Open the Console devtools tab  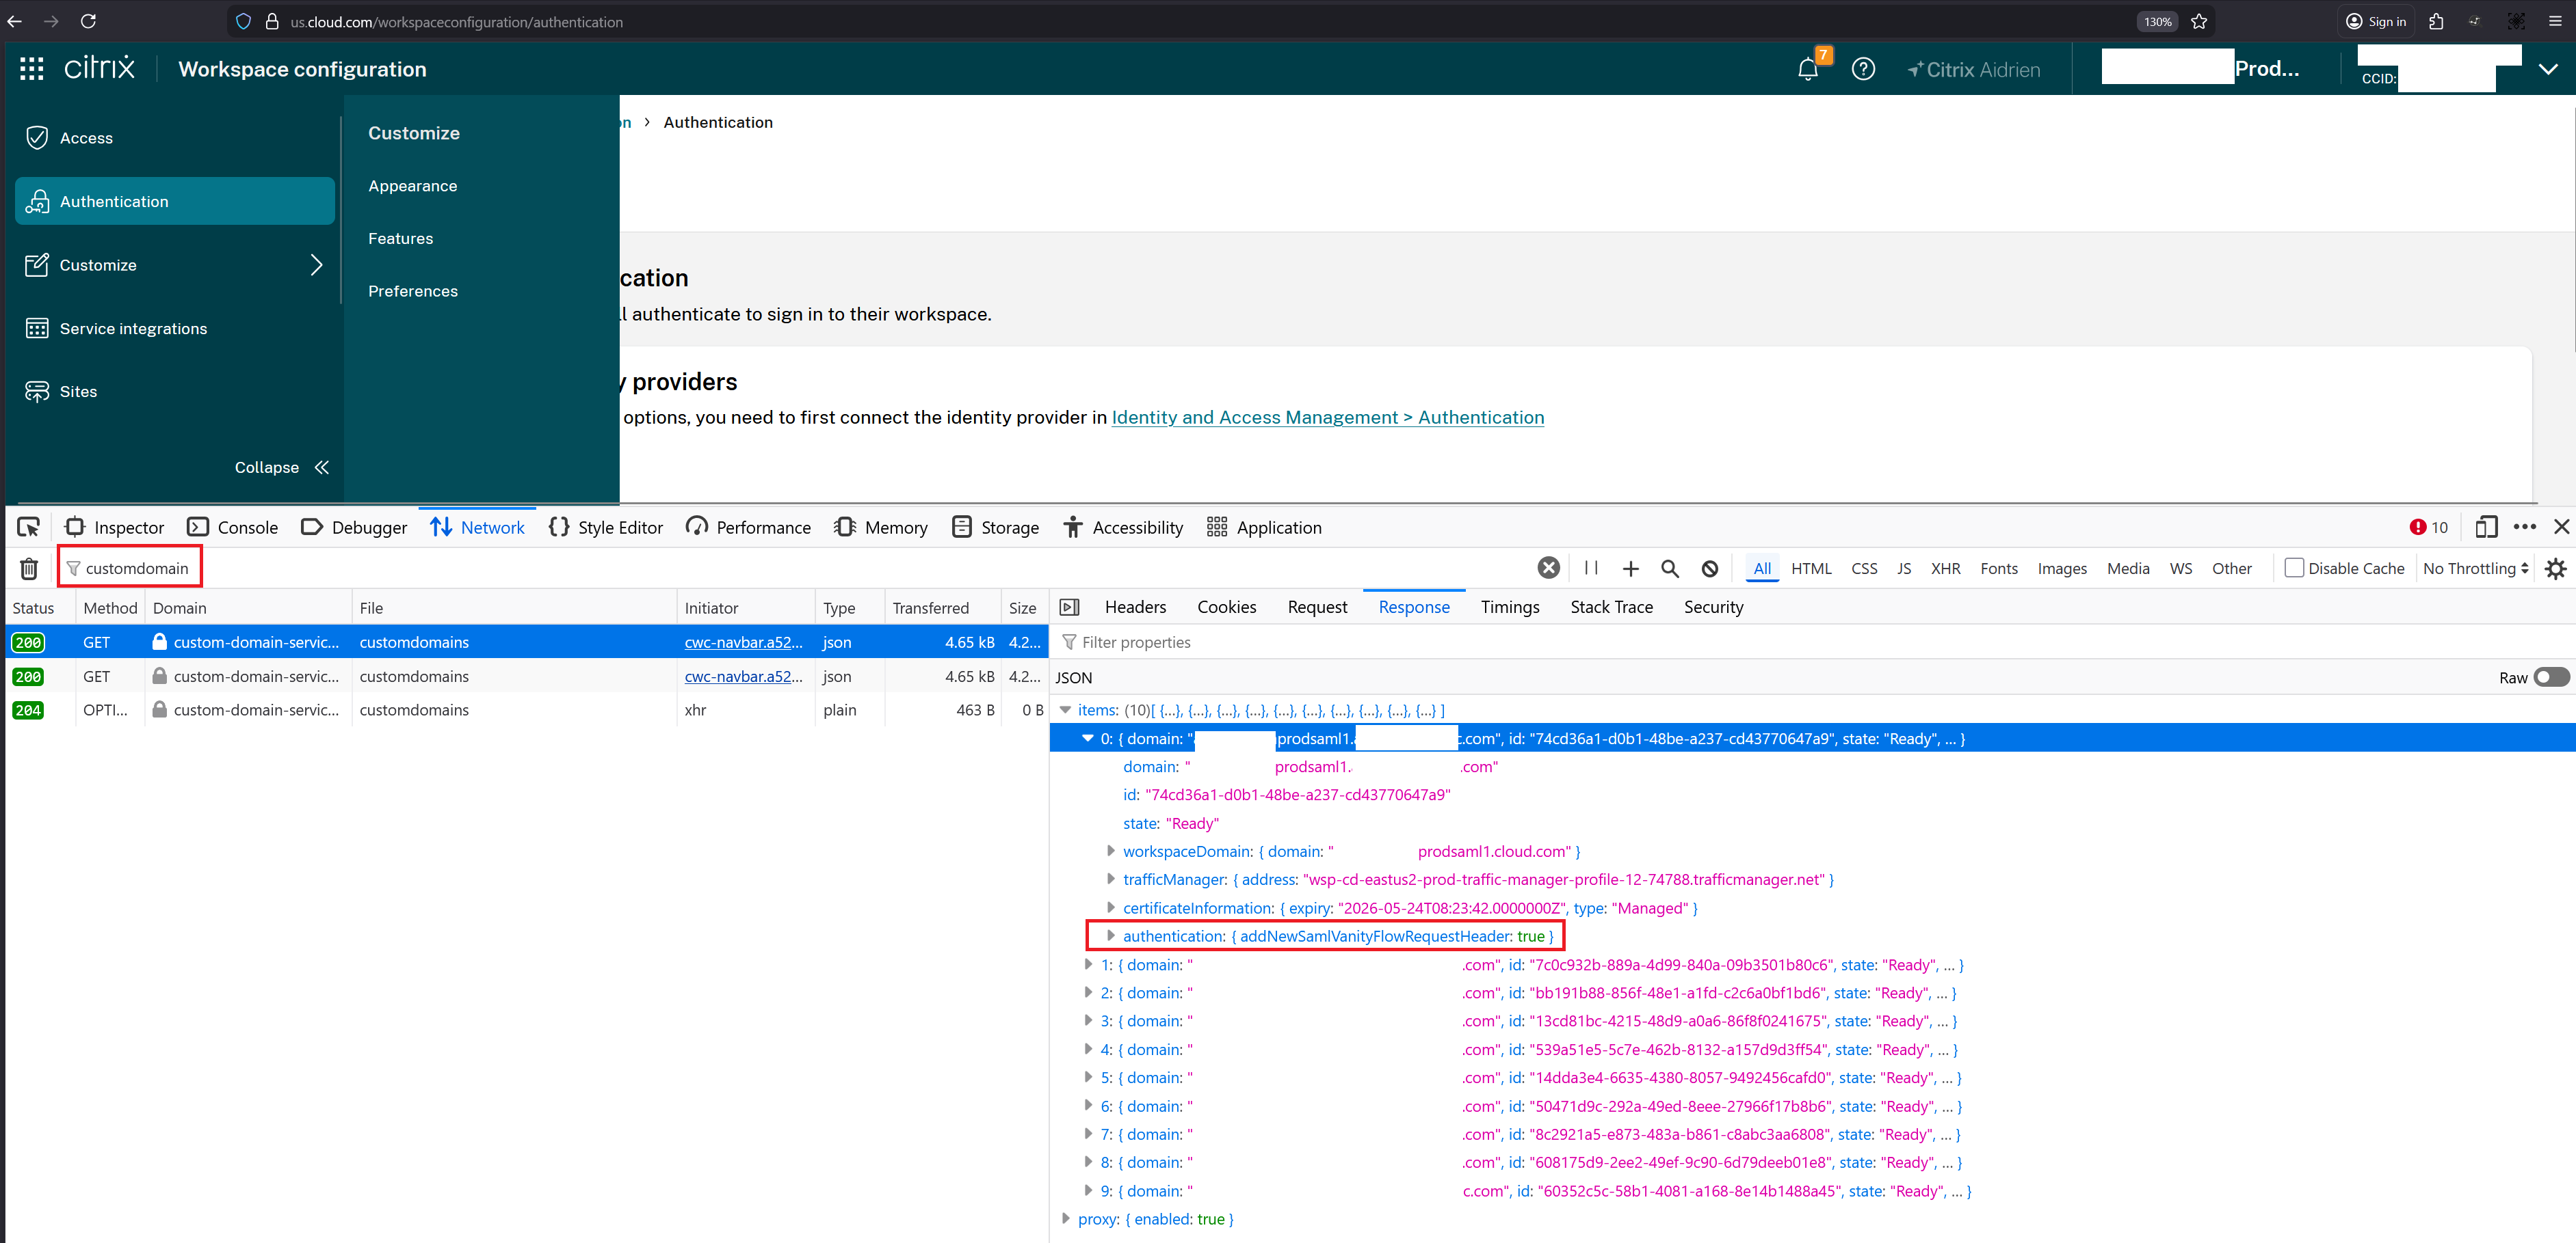pyautogui.click(x=233, y=527)
